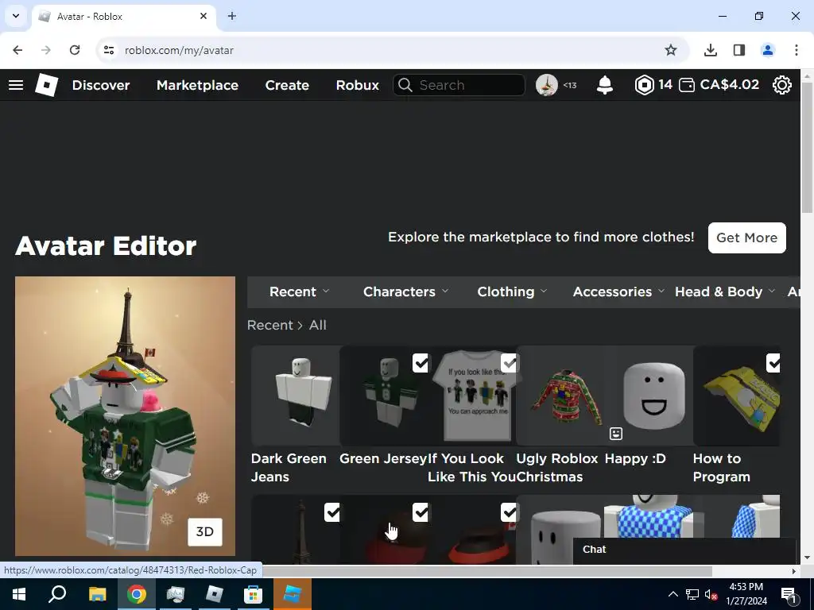814x610 pixels.
Task: Click the avatar preview image
Action: [x=125, y=416]
